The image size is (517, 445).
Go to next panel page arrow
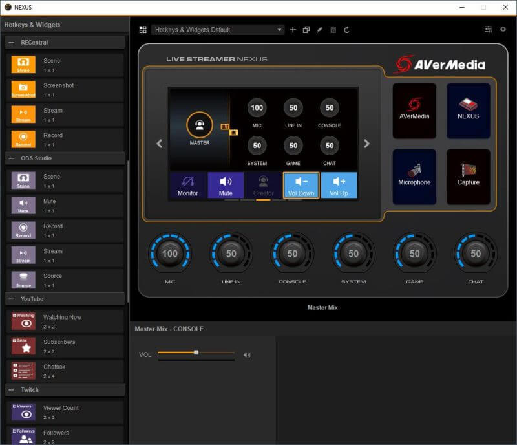[366, 144]
